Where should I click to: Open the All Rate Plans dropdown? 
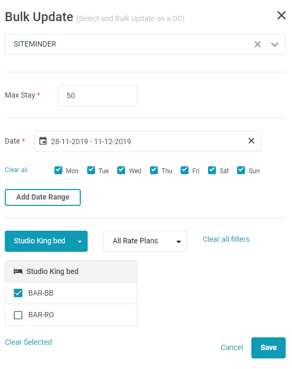145,241
